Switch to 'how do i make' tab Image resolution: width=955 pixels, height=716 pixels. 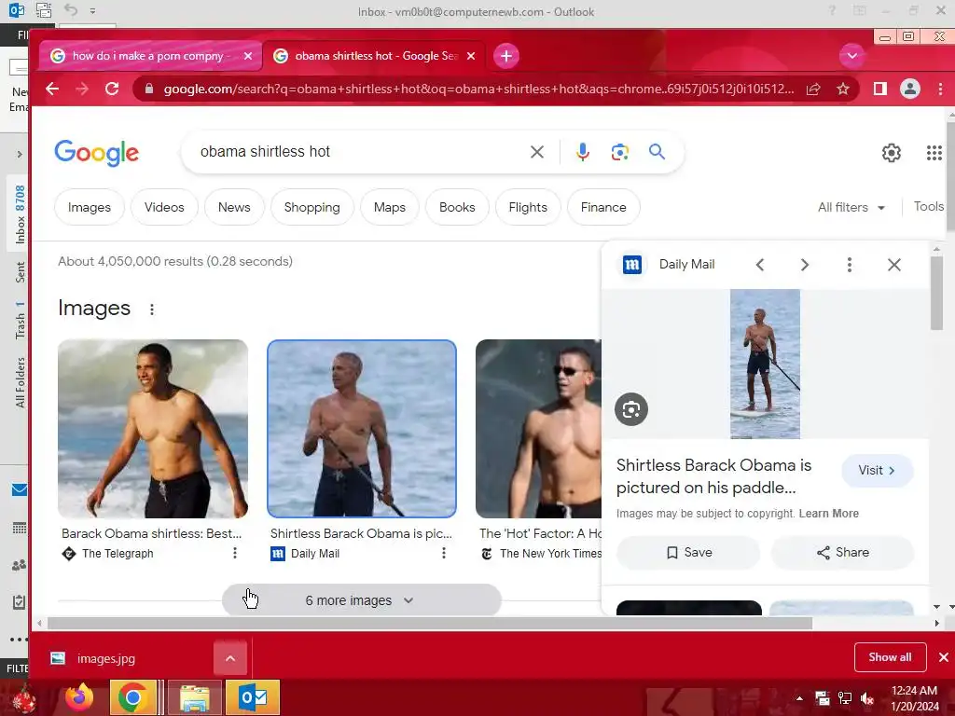pyautogui.click(x=148, y=56)
